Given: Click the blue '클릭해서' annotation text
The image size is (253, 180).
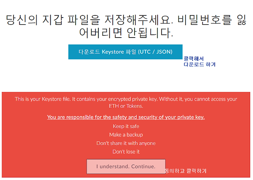Looking at the screenshot, I should coord(194,59).
